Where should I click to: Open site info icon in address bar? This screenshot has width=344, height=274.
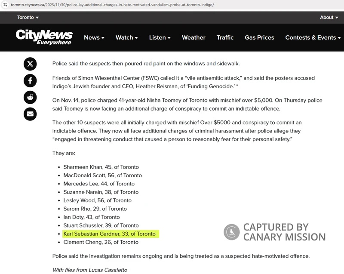tap(5, 5)
